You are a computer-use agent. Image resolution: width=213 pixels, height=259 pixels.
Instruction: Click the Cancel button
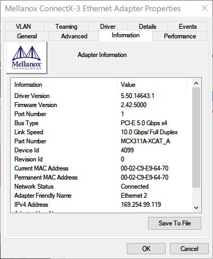(189, 249)
